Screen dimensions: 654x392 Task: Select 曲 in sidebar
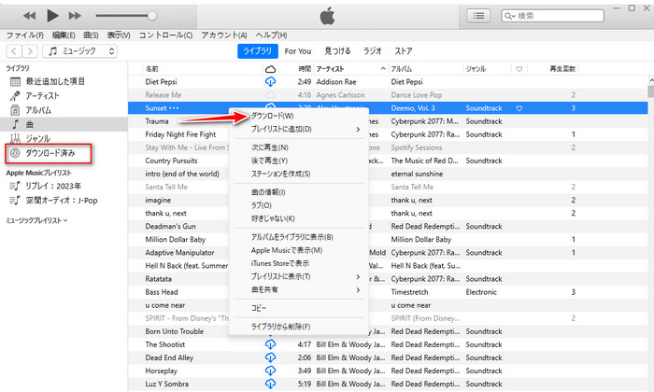point(64,124)
